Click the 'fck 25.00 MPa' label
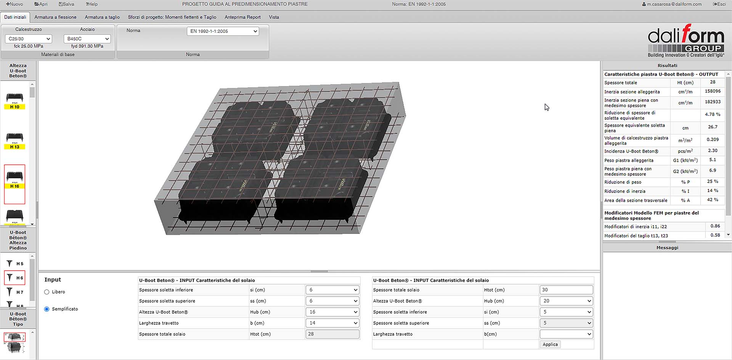Screen dimensions: 732x360 tap(29, 46)
